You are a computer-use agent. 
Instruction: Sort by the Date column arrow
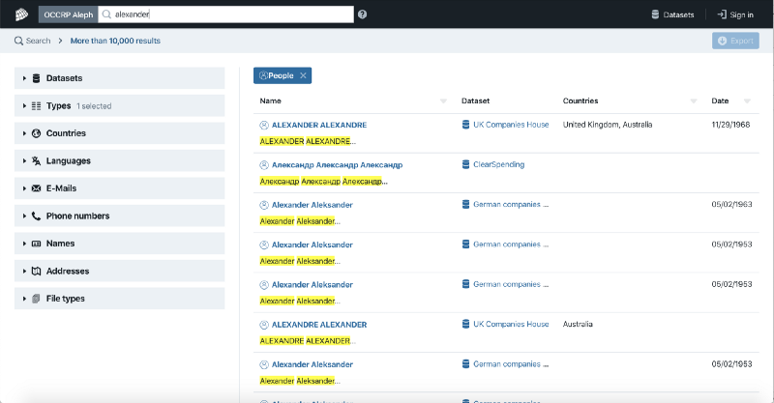(x=747, y=101)
